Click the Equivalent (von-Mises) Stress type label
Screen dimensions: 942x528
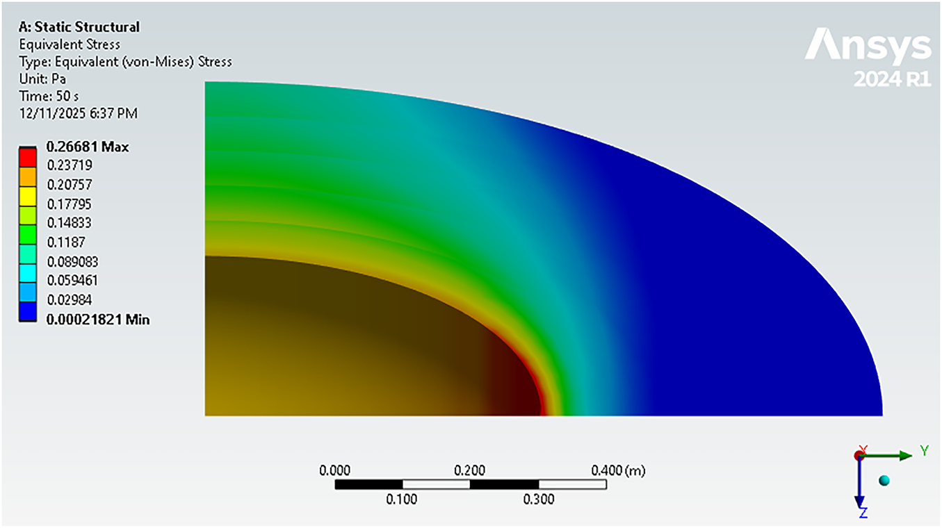pos(125,62)
